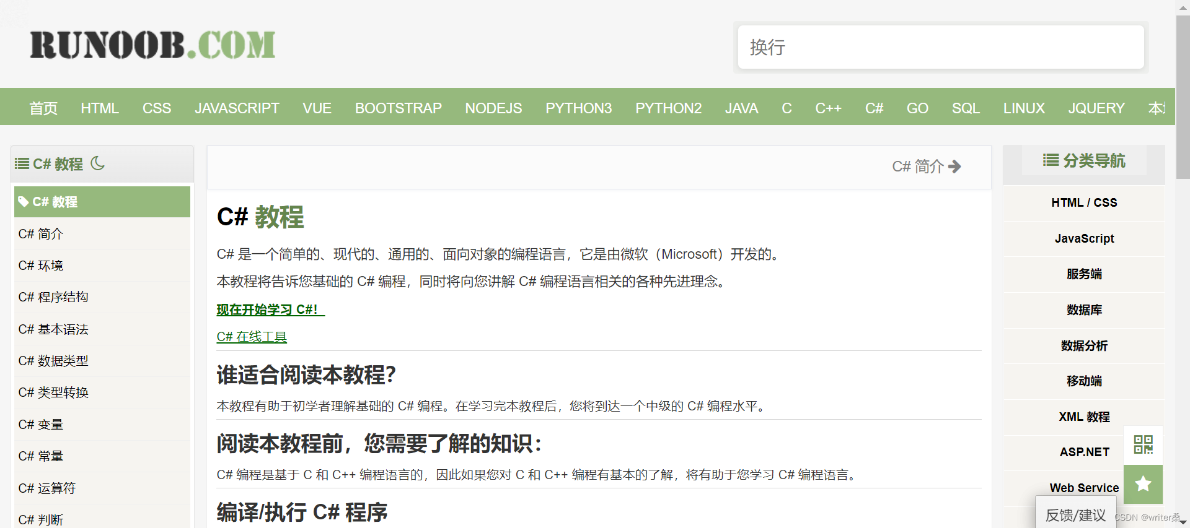Open the HTML navigation item
1190x528 pixels.
click(x=100, y=108)
